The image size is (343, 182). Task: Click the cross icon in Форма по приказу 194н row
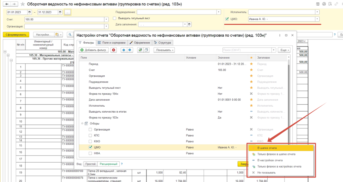[251, 94]
